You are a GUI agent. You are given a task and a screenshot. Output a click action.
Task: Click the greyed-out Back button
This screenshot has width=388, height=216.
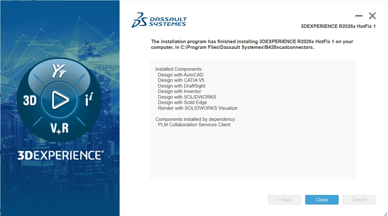[284, 200]
